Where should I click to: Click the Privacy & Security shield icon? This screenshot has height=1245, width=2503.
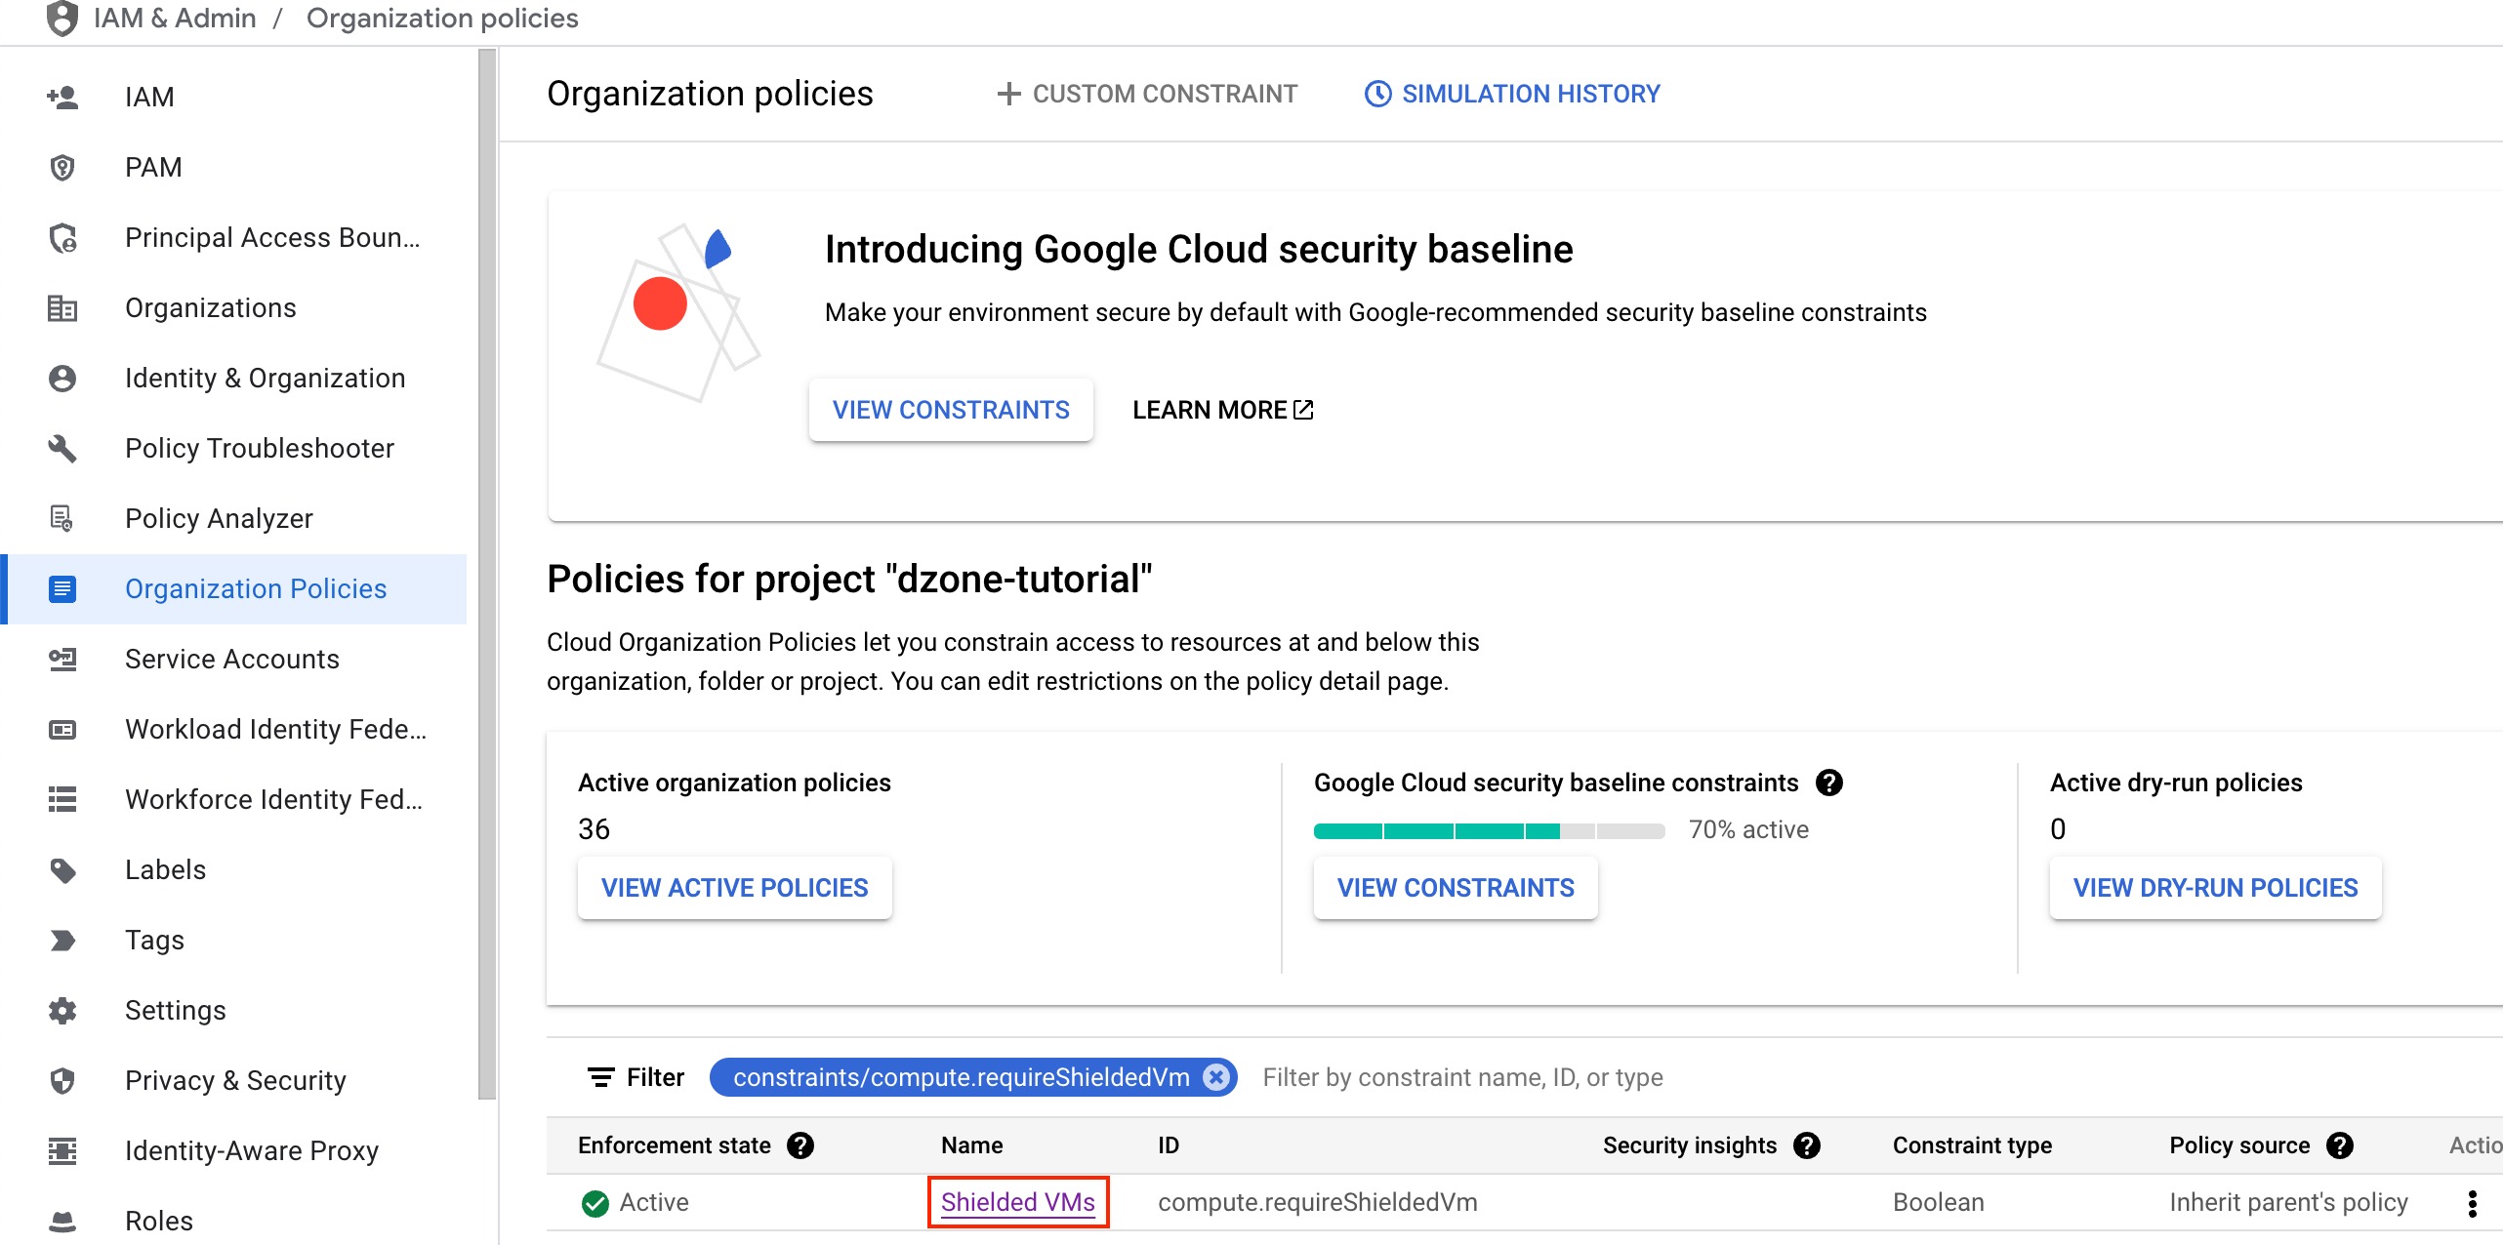coord(62,1081)
